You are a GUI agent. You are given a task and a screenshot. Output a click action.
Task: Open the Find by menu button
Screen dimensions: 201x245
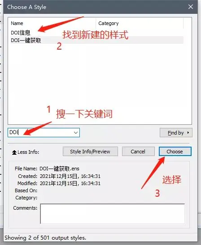[176, 133]
